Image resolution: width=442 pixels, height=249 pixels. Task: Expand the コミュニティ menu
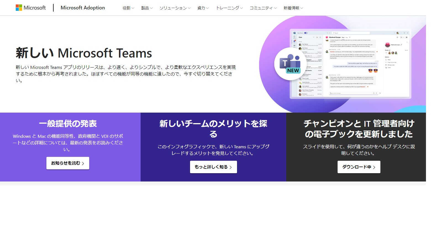coord(263,8)
